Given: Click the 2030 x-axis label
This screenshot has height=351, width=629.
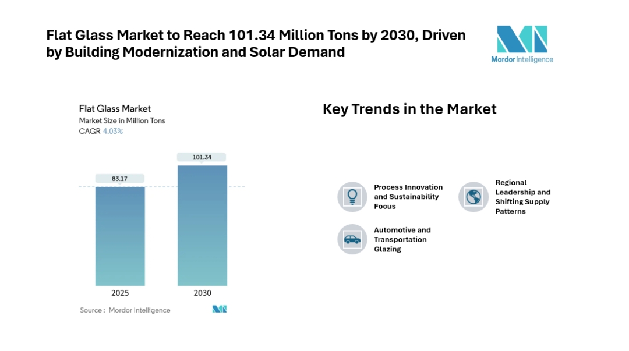Looking at the screenshot, I should pos(202,293).
